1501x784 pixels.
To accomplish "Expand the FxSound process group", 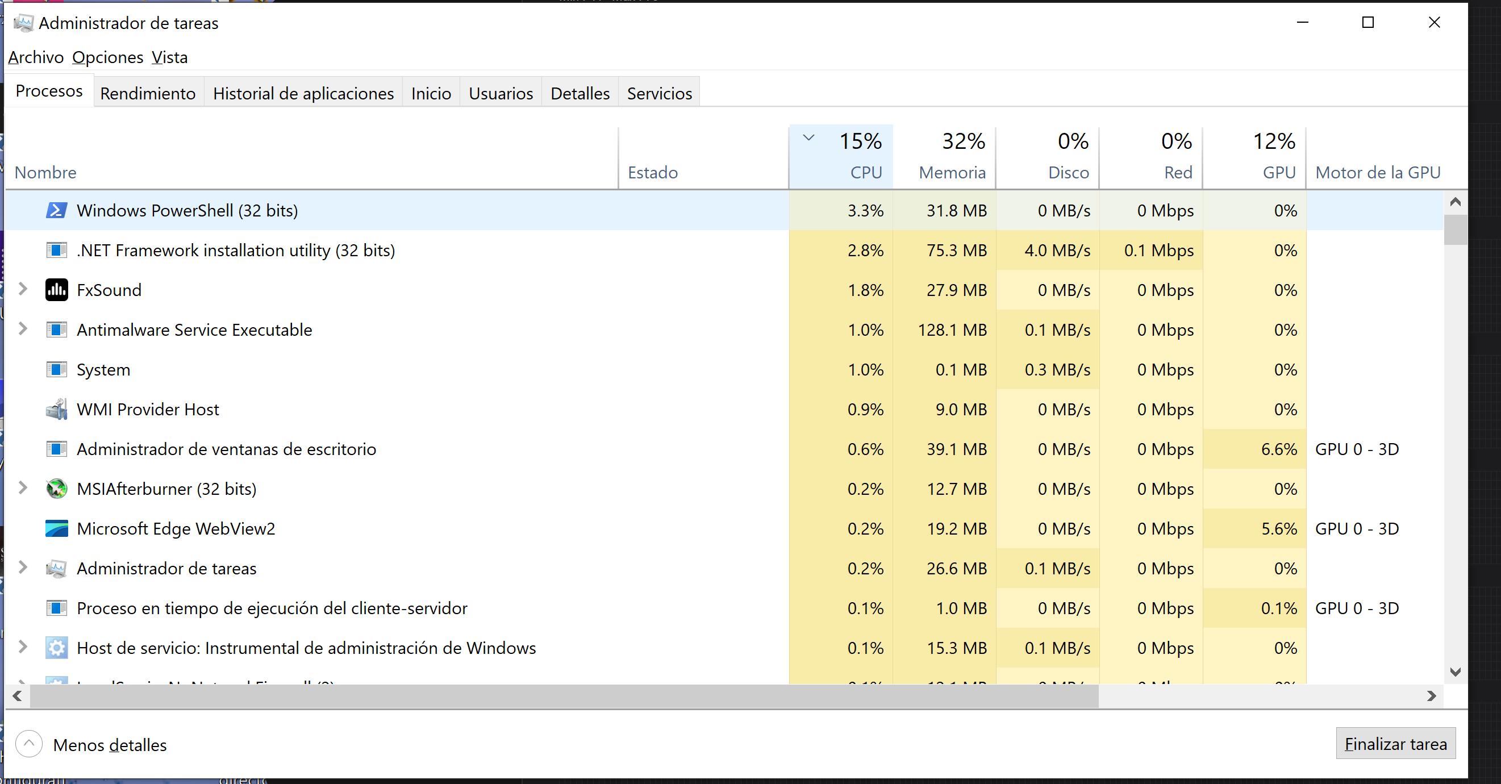I will (x=23, y=289).
